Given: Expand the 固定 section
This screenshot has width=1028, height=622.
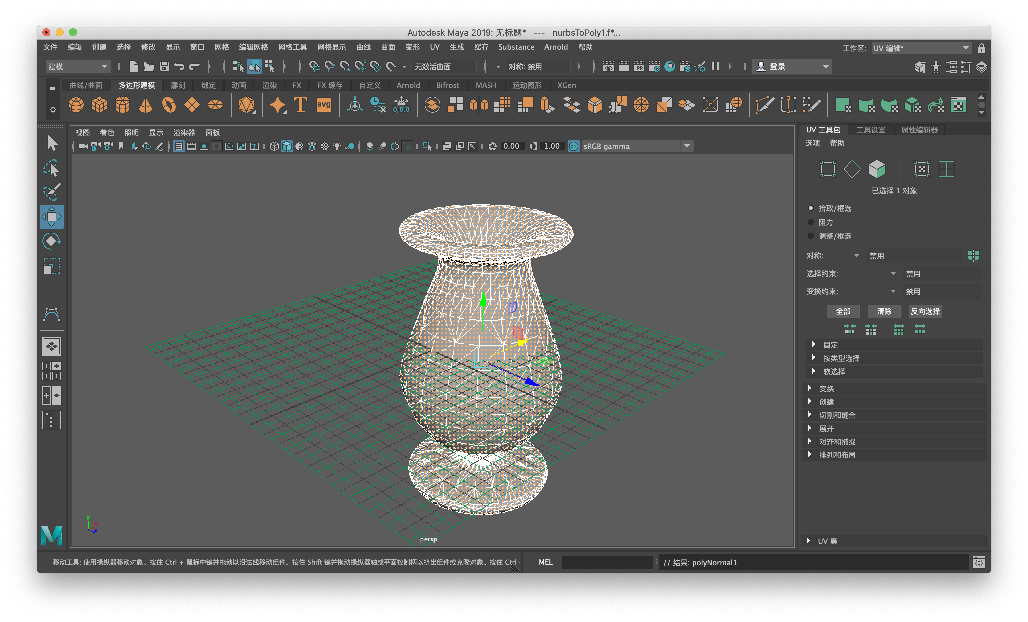Looking at the screenshot, I should (894, 344).
